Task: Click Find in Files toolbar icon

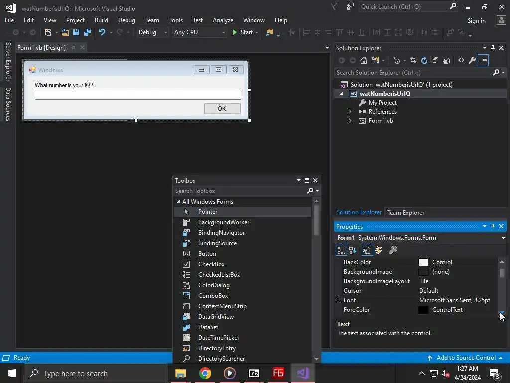Action: pyautogui.click(x=269, y=32)
